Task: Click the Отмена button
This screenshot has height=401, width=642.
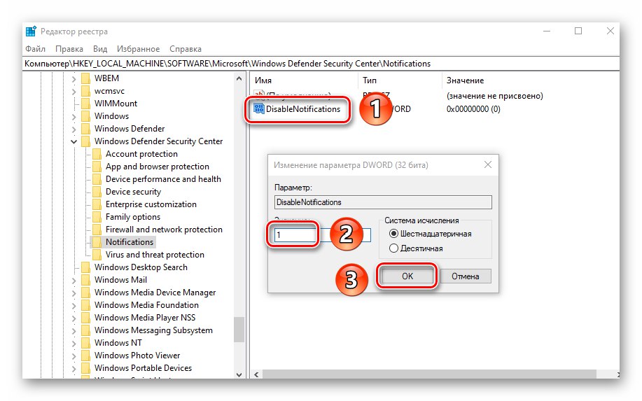Action: (466, 276)
